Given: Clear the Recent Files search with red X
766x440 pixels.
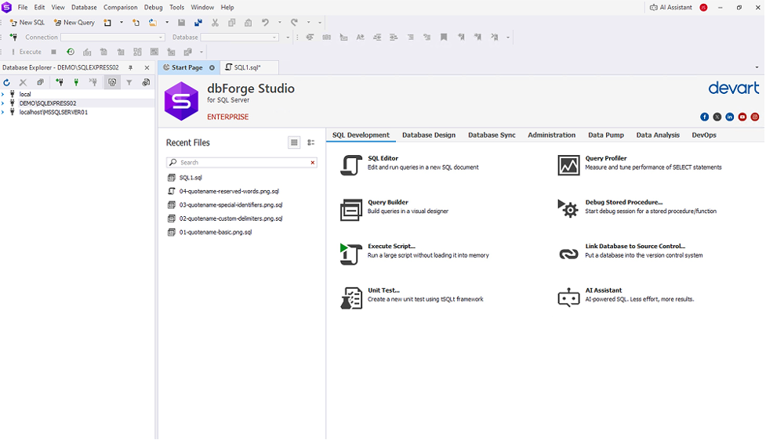Looking at the screenshot, I should [313, 162].
